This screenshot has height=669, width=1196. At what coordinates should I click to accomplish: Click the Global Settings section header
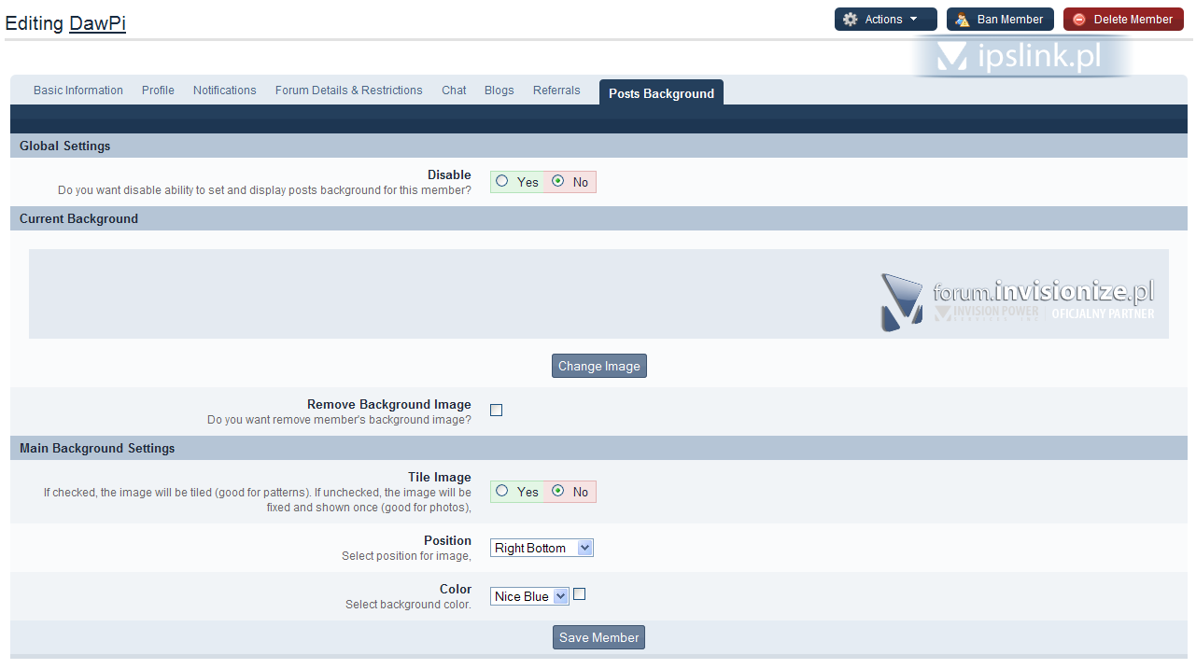pos(598,146)
